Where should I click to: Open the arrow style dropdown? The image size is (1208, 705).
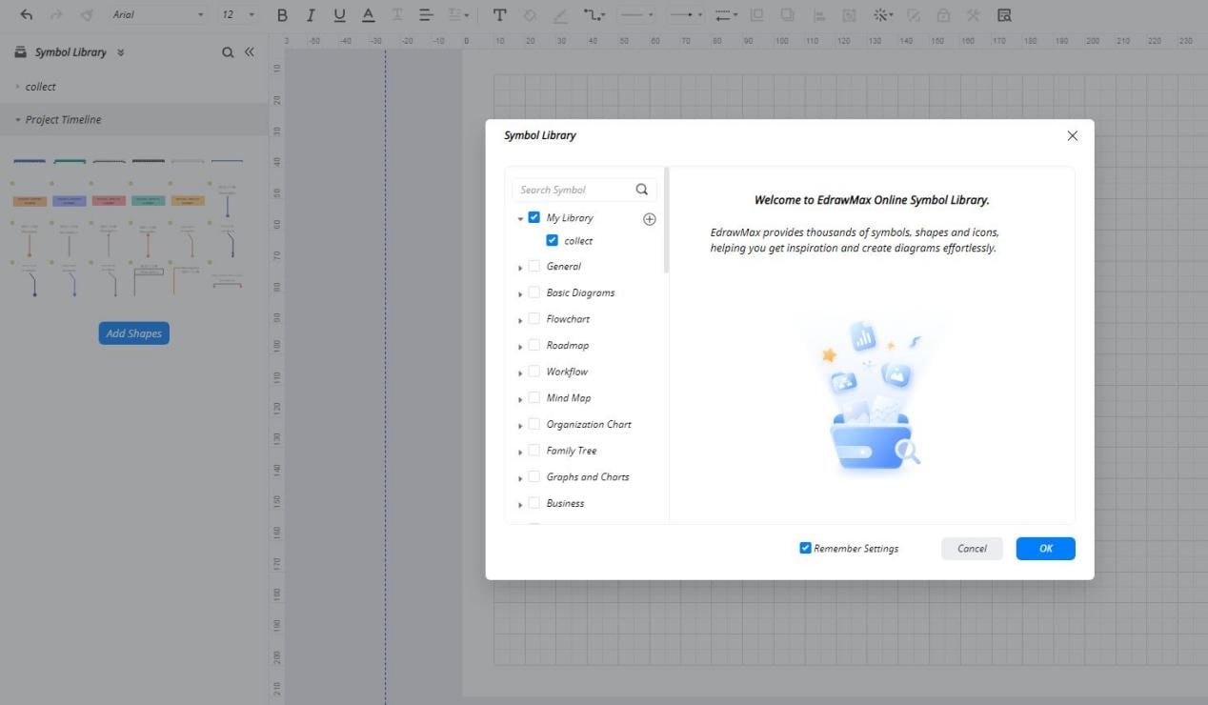click(x=685, y=15)
